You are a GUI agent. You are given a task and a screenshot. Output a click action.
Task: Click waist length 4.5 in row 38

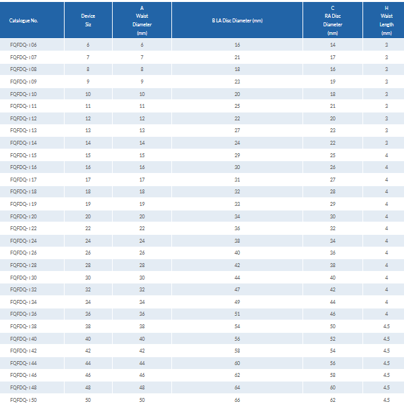pyautogui.click(x=386, y=326)
